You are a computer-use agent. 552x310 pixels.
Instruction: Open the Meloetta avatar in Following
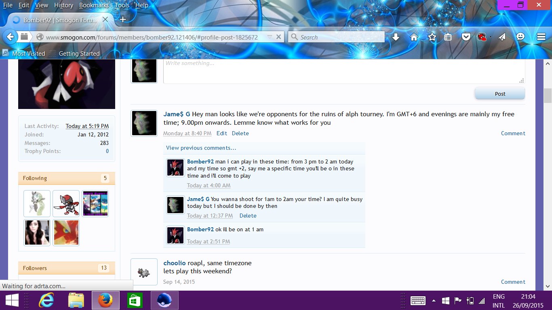pyautogui.click(x=37, y=203)
